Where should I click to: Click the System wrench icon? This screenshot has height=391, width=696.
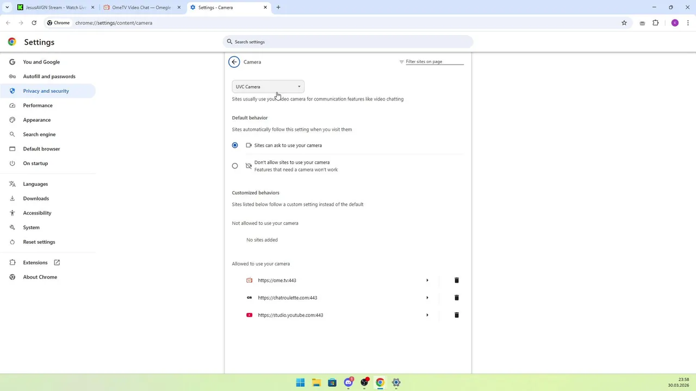(x=12, y=228)
